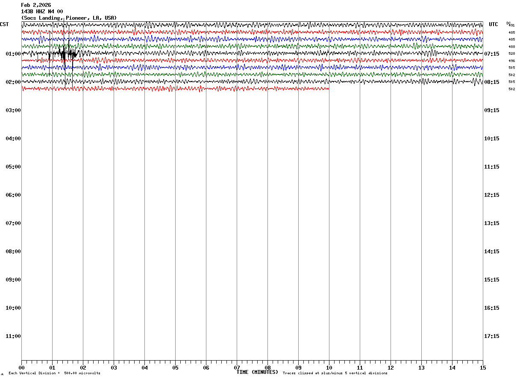Click minute tick label "05" on time axis
Image resolution: width=517 pixels, height=379 pixels.
(175, 368)
